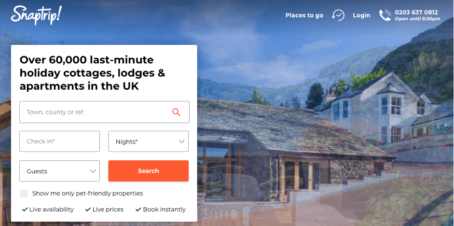
Task: Expand the Guests dropdown
Action: pos(60,171)
